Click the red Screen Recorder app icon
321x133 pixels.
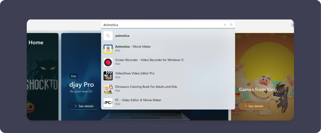[x=108, y=62]
